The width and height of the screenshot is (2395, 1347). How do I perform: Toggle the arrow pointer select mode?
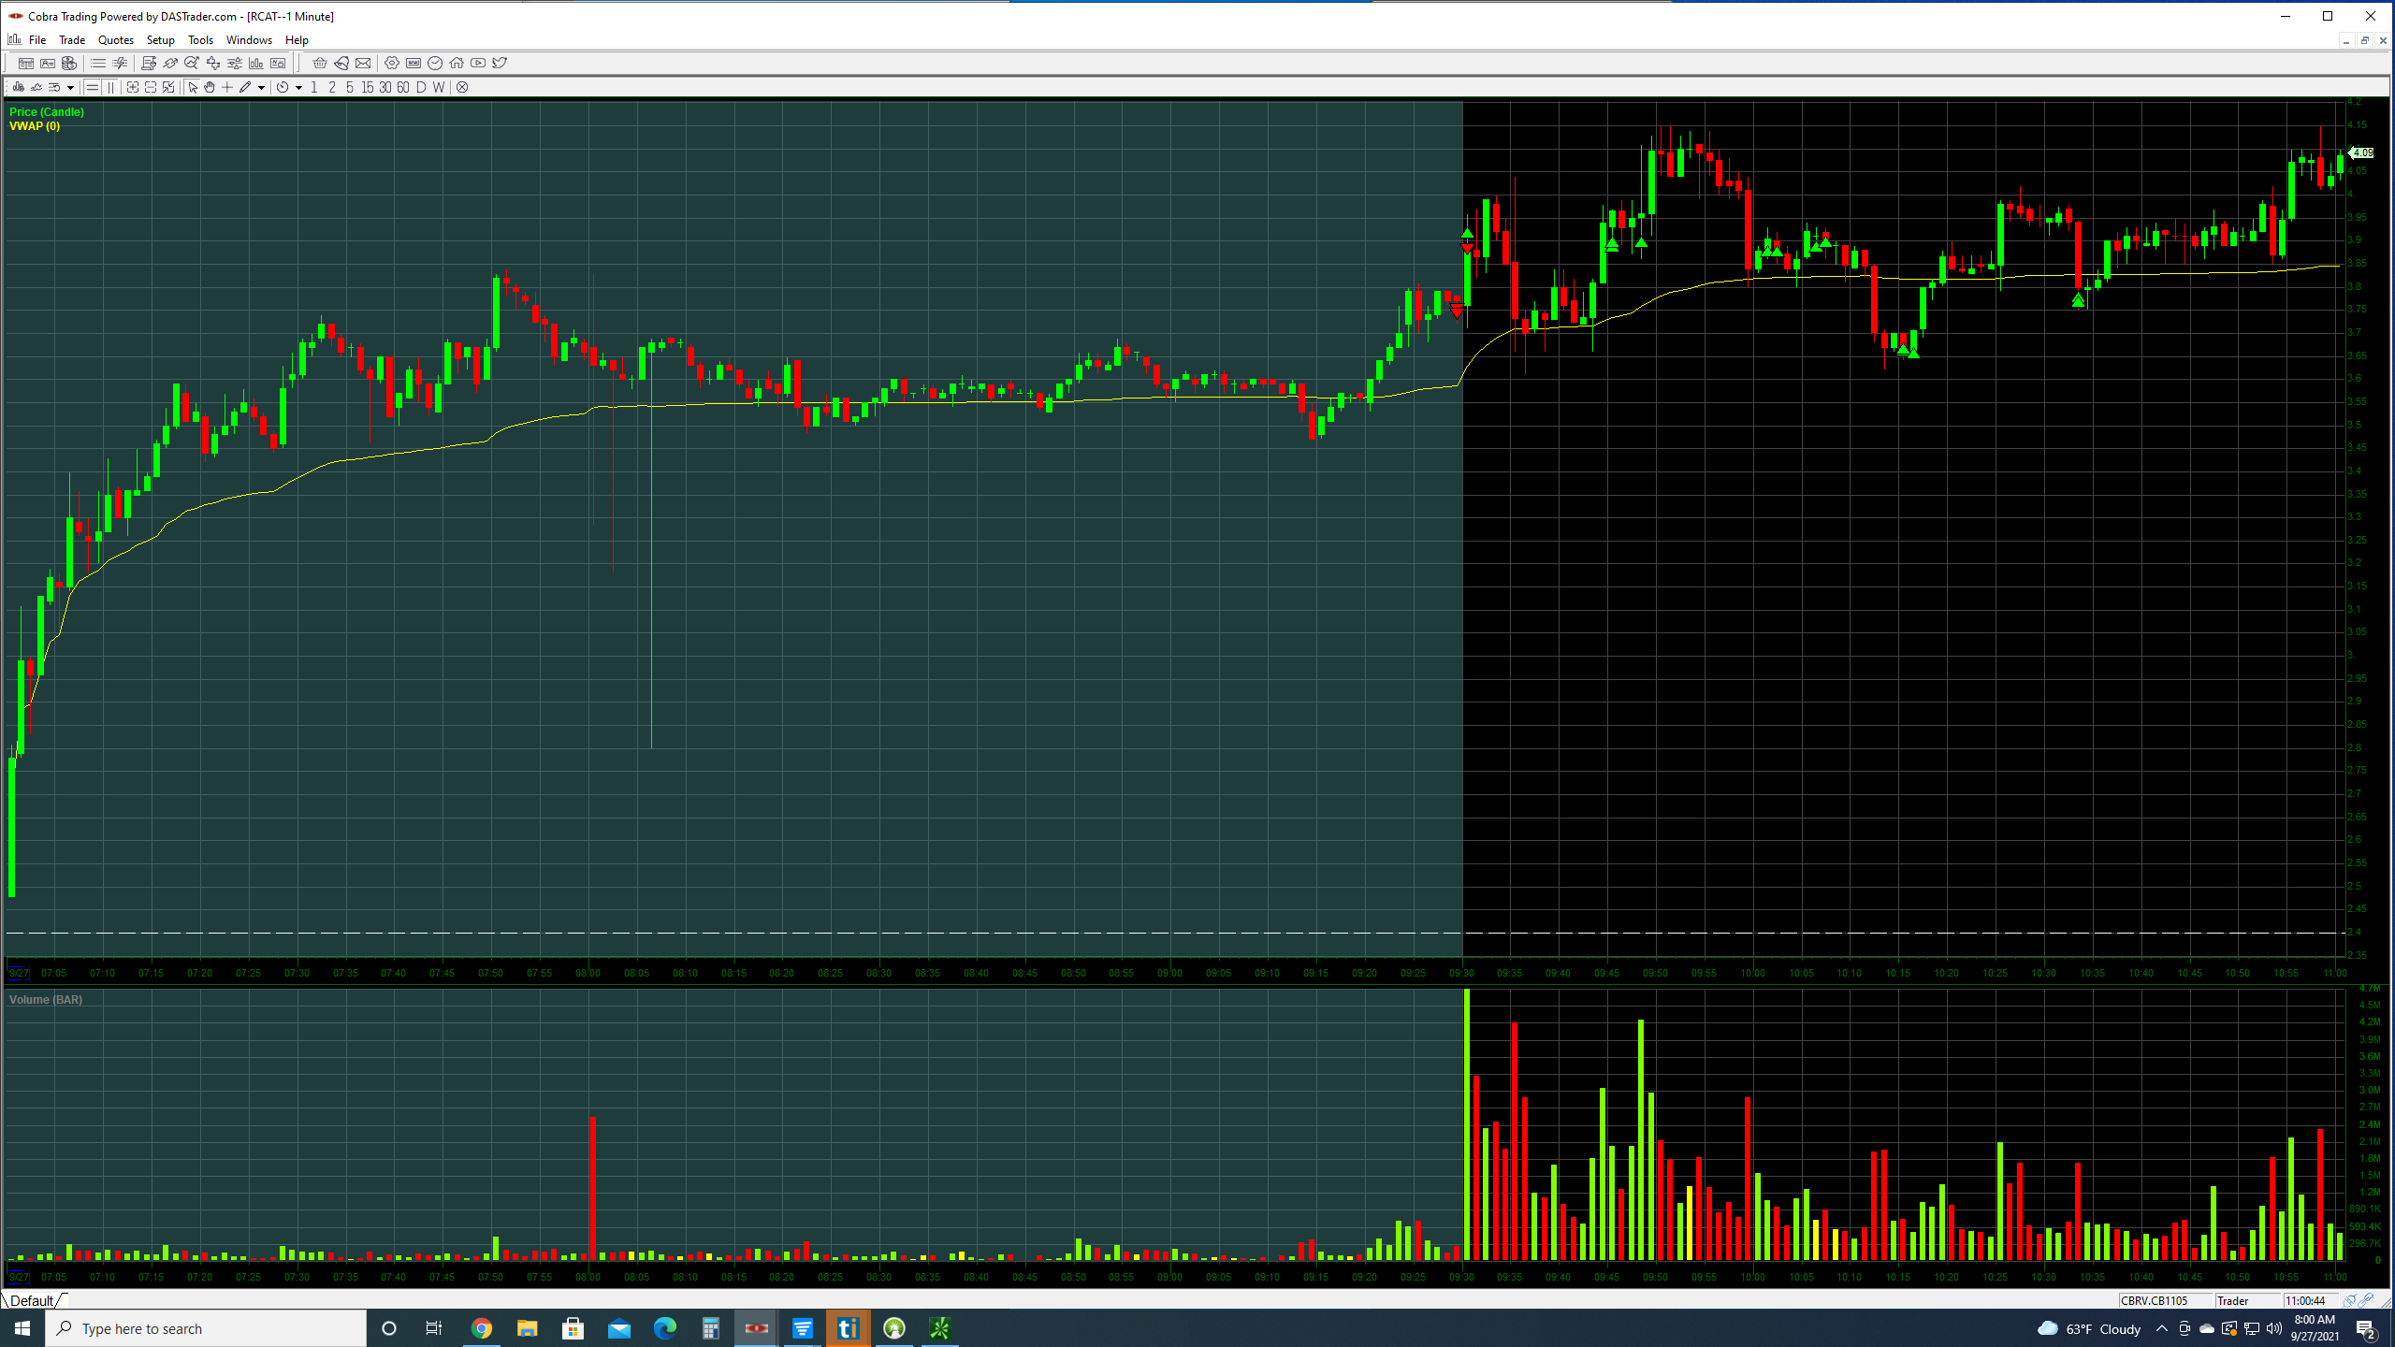pos(193,87)
